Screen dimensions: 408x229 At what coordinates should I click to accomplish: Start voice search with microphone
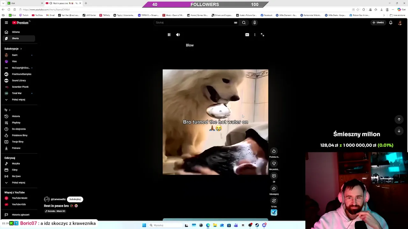click(254, 23)
